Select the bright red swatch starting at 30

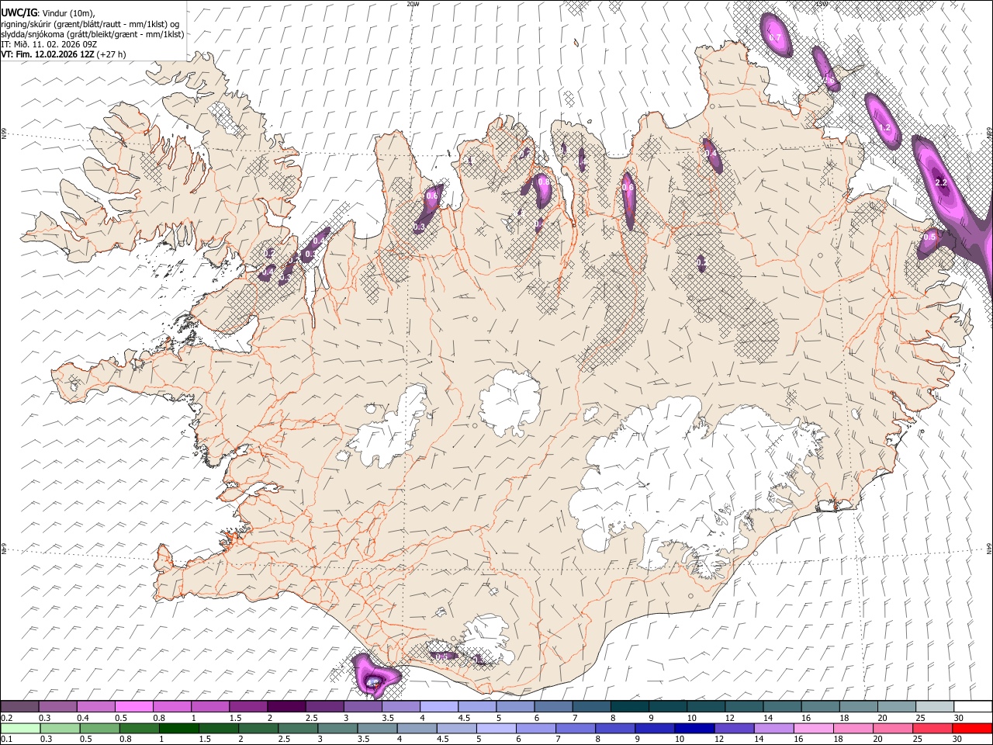[x=971, y=728]
